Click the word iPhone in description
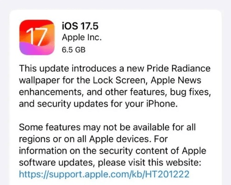The height and width of the screenshot is (185, 231). [162, 104]
